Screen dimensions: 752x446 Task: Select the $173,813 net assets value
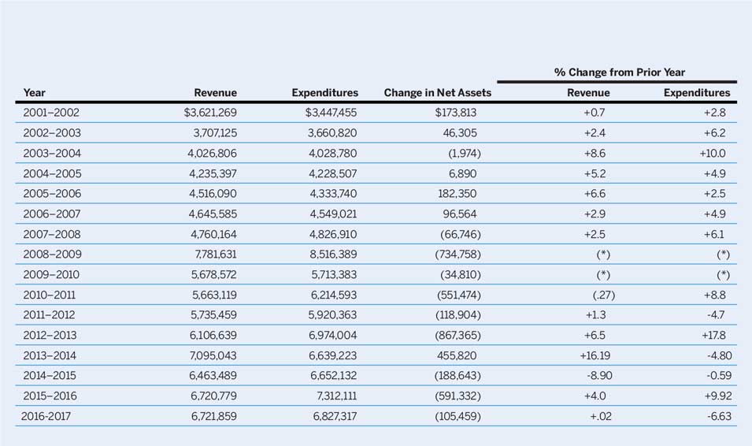point(455,113)
